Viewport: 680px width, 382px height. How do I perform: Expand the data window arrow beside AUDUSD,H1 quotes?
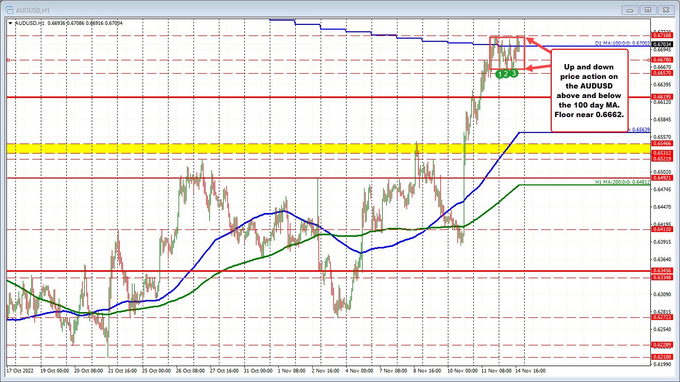(10, 23)
